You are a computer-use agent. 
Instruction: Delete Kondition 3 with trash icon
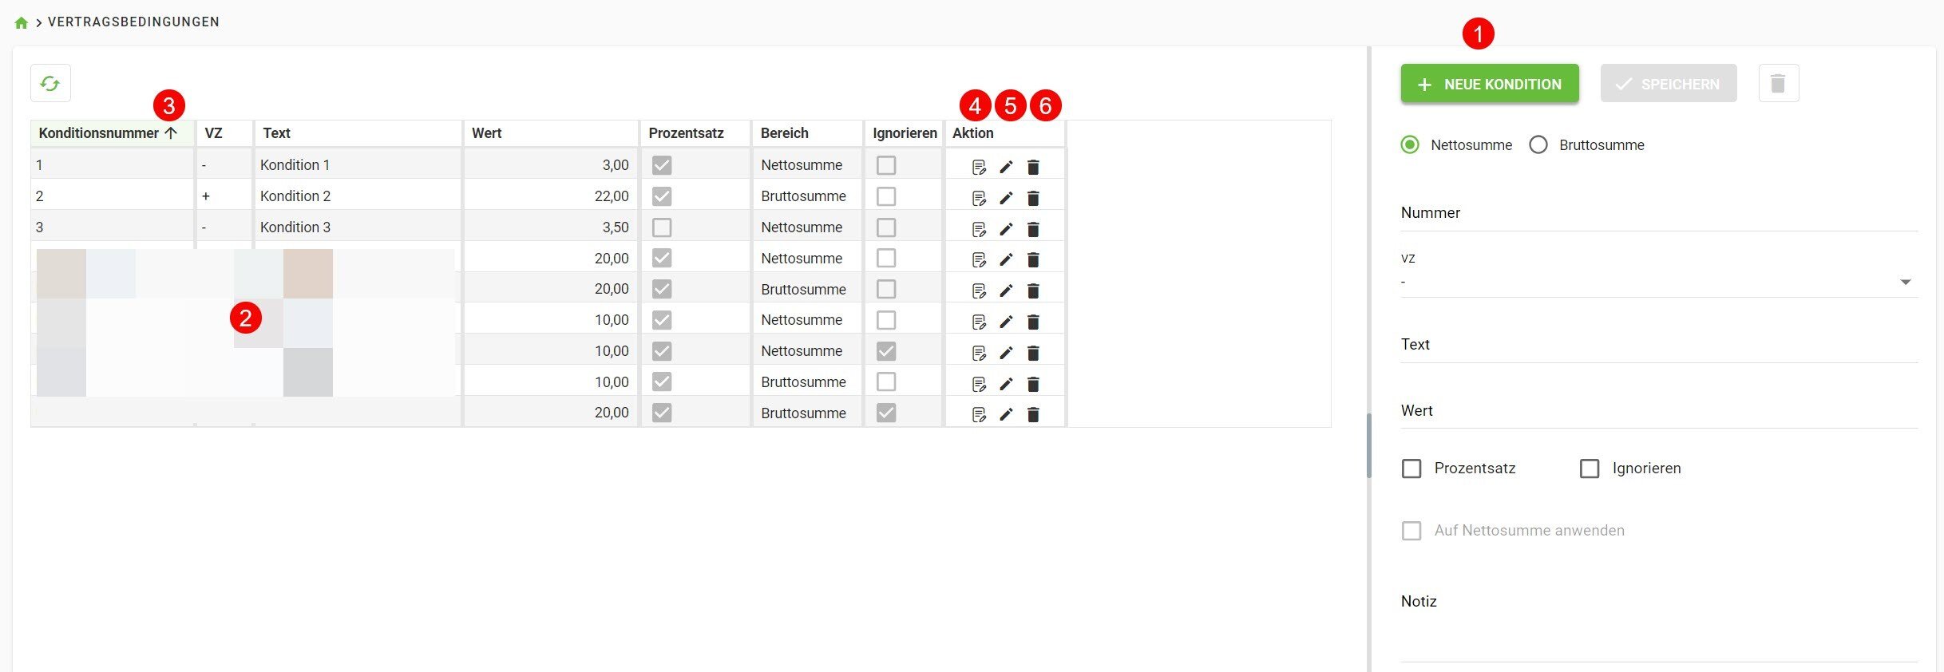pos(1033,229)
